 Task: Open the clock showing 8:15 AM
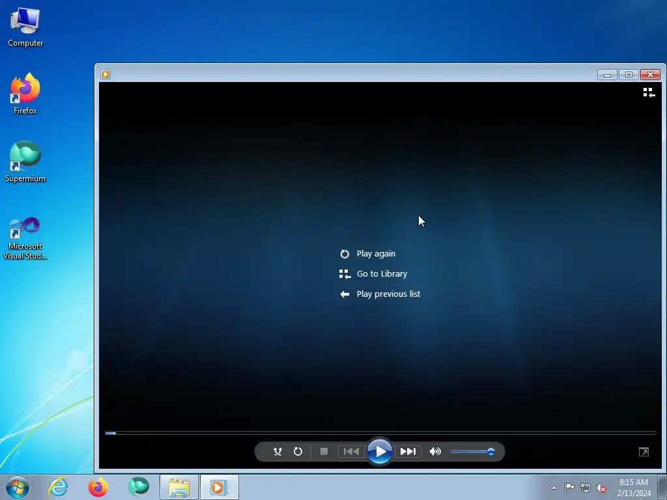point(634,488)
